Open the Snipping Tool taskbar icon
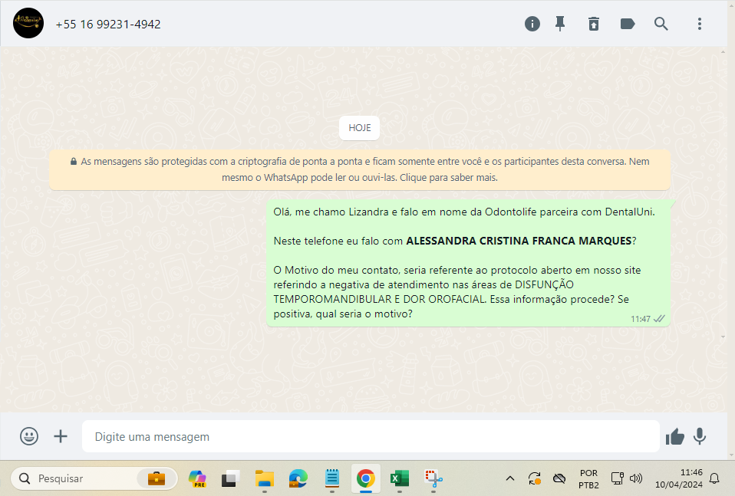The image size is (735, 496). 433,478
